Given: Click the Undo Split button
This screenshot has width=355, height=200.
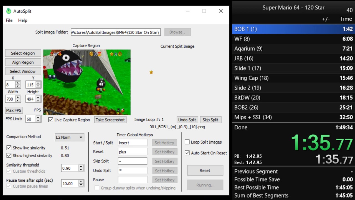Looking at the screenshot, I should pyautogui.click(x=187, y=120).
